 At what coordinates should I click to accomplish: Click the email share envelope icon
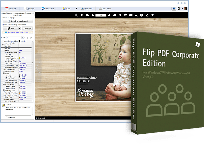click(x=131, y=15)
